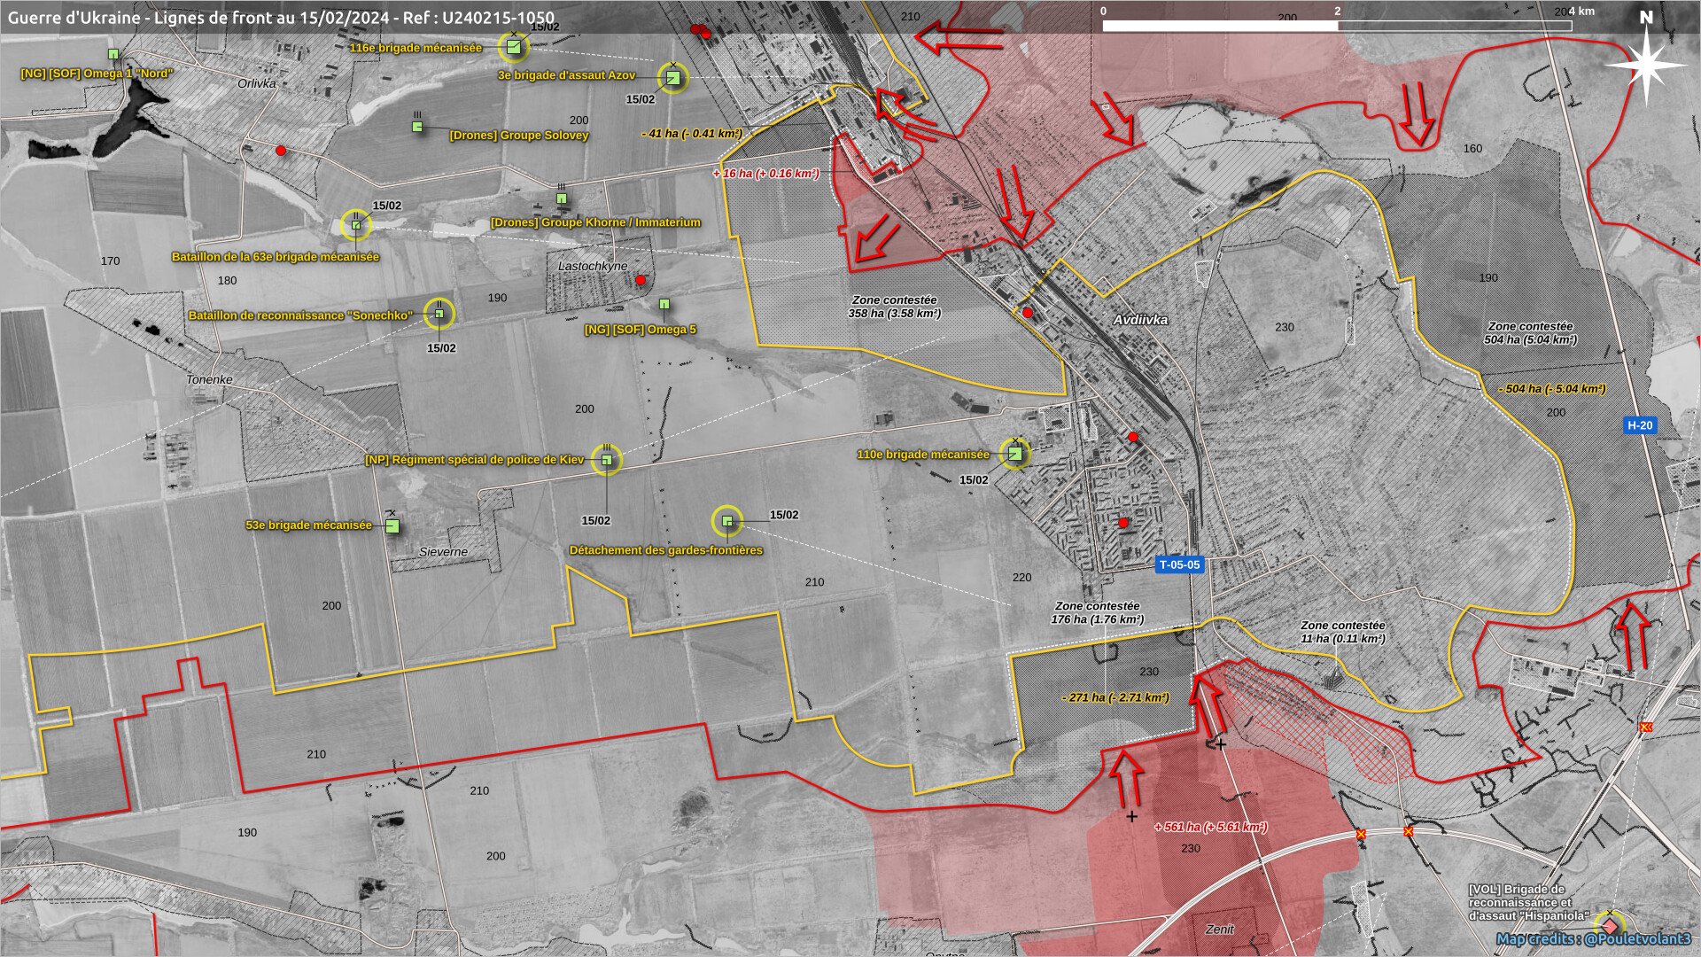Click the "116e brigade mécanisée" text label

(416, 48)
